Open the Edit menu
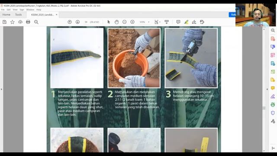277x156 pixels. (9, 10)
